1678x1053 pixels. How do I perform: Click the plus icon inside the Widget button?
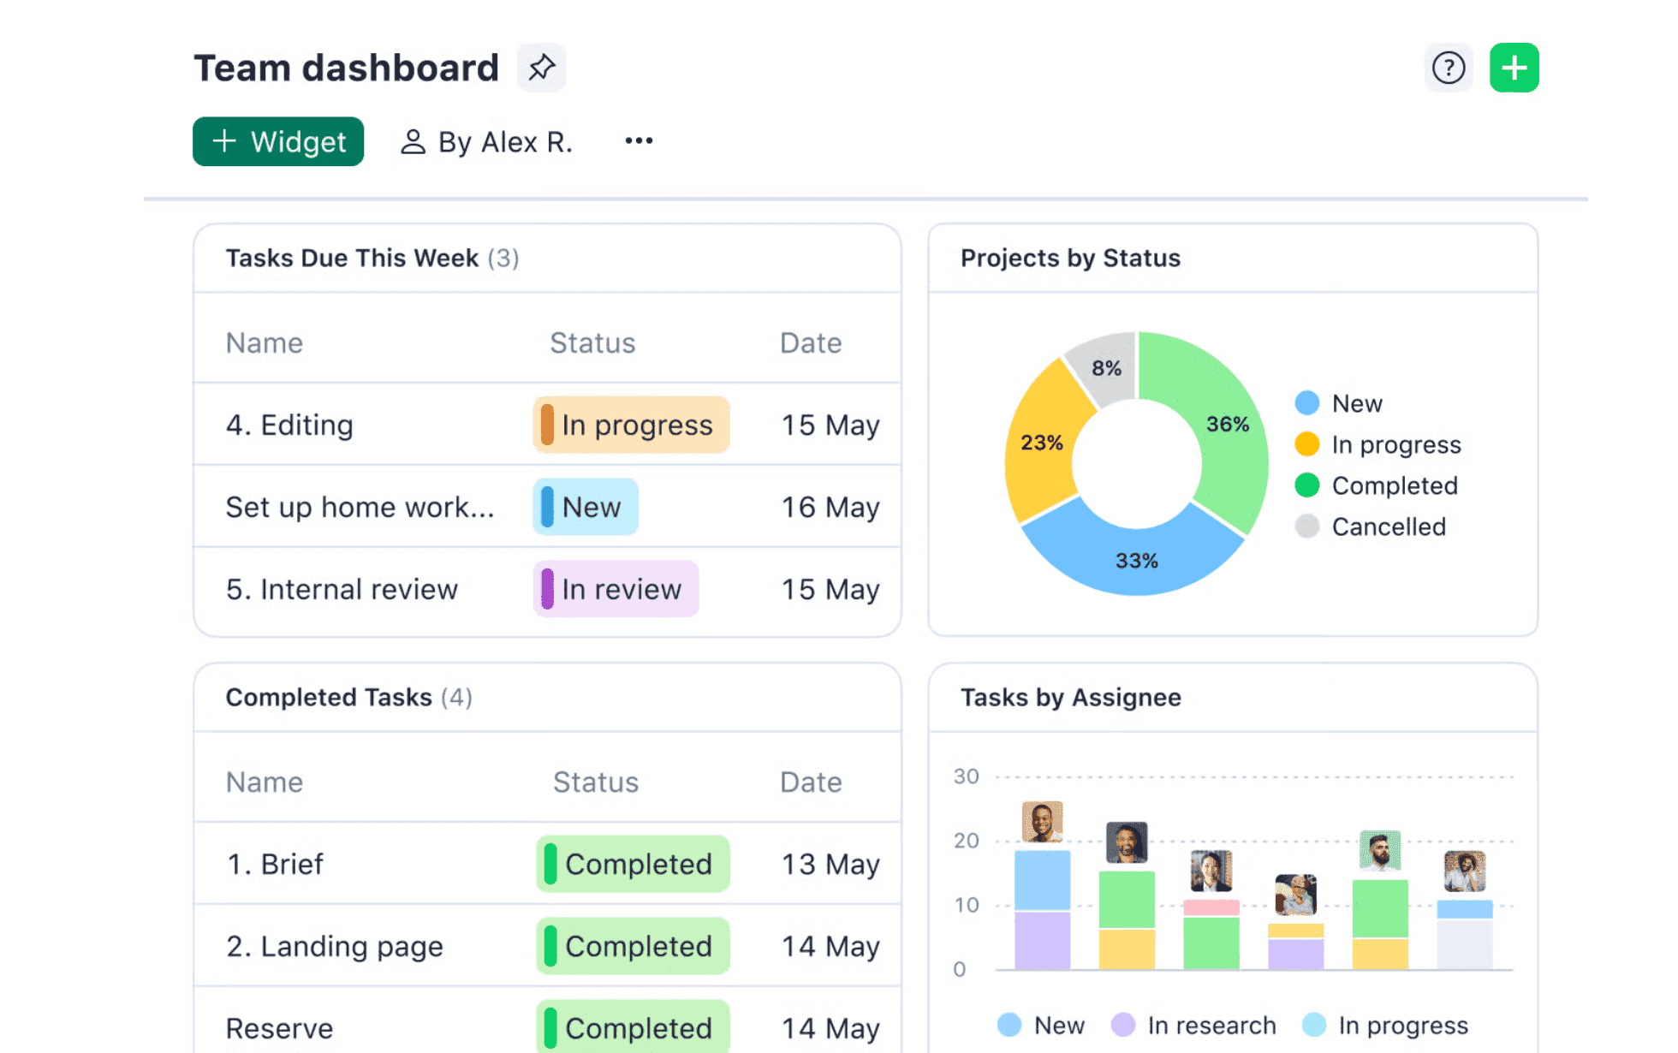tap(224, 140)
